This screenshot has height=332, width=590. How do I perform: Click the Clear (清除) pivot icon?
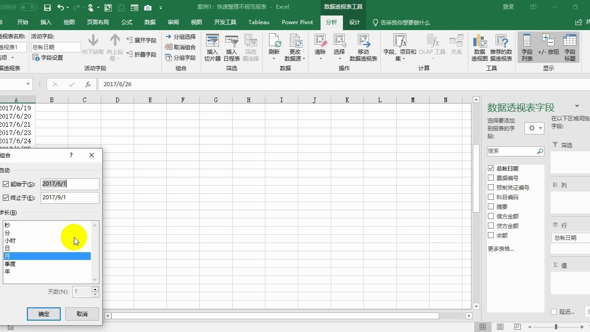[x=320, y=48]
